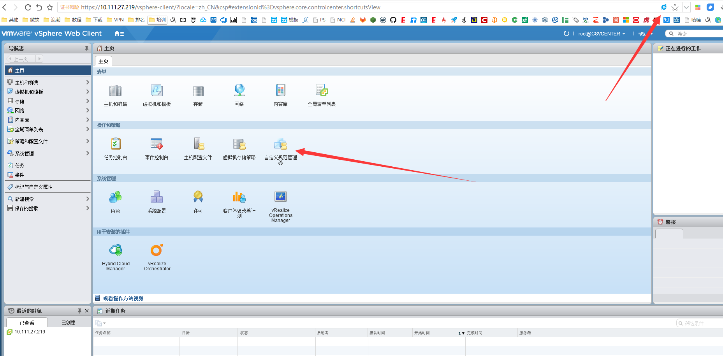723x356 pixels.
Task: Expand 主机和群集 in the navigator
Action: 88,83
